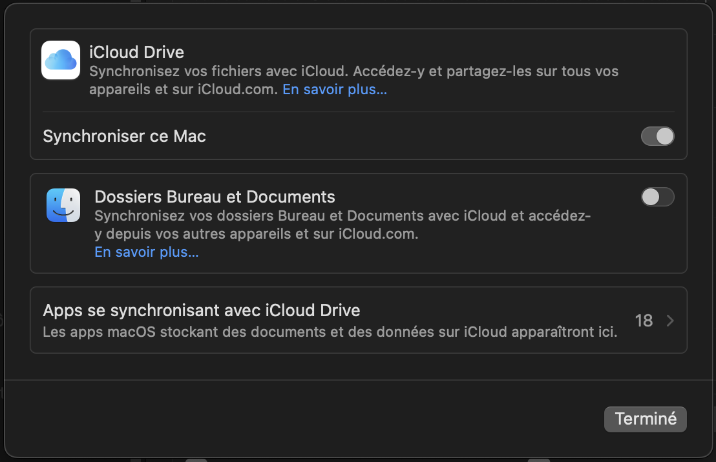Viewport: 716px width, 462px height.
Task: Click the Finder face icon
Action: [63, 205]
